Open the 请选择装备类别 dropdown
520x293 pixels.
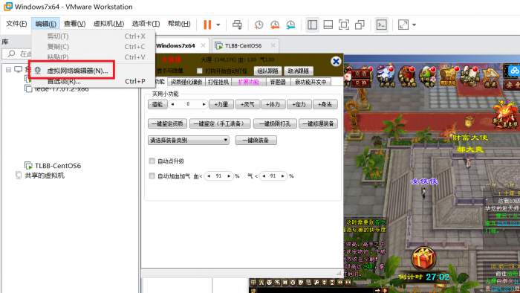(189, 140)
